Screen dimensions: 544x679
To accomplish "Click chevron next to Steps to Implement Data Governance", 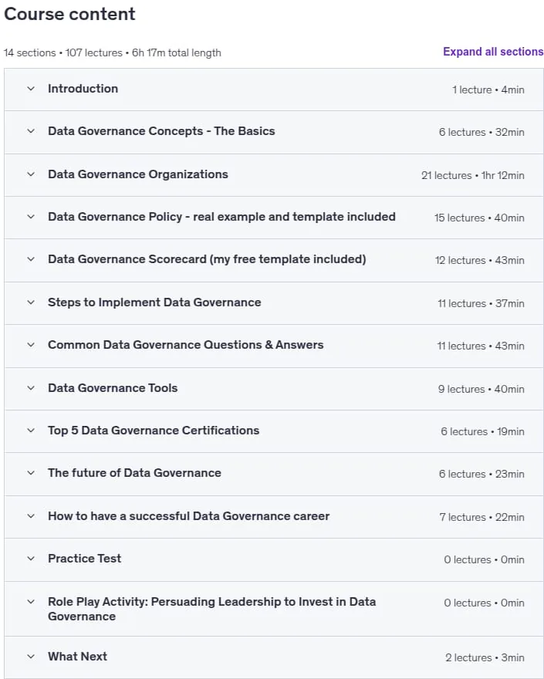I will click(x=31, y=302).
